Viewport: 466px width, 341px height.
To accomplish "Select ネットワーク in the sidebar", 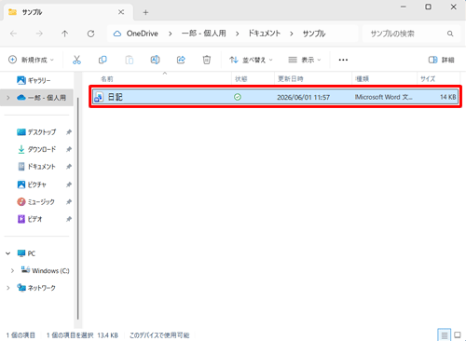I will [36, 288].
